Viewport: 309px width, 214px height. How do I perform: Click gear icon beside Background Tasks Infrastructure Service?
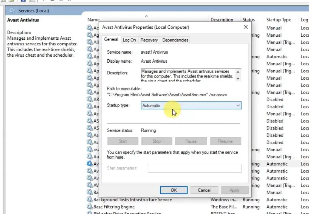89,200
